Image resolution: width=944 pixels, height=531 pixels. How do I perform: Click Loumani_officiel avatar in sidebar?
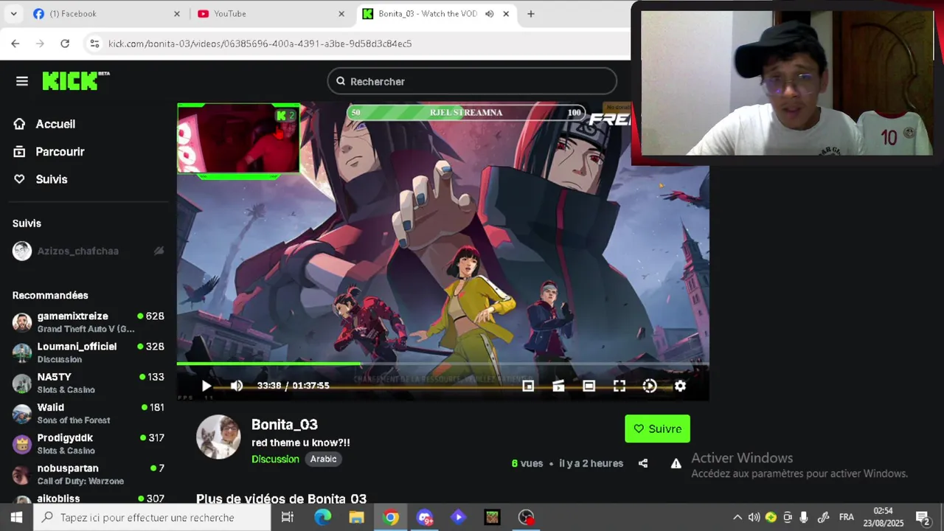(22, 353)
